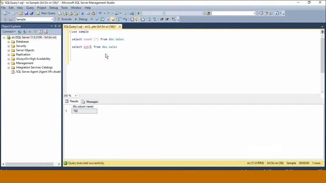Screen dimensions: 326x183
Task: Click the result cell showing 700
Action: 84,111
